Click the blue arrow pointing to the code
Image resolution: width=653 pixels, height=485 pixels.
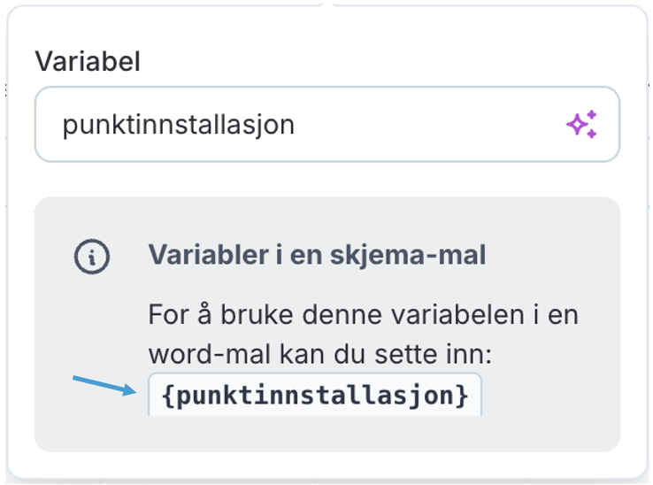[103, 385]
